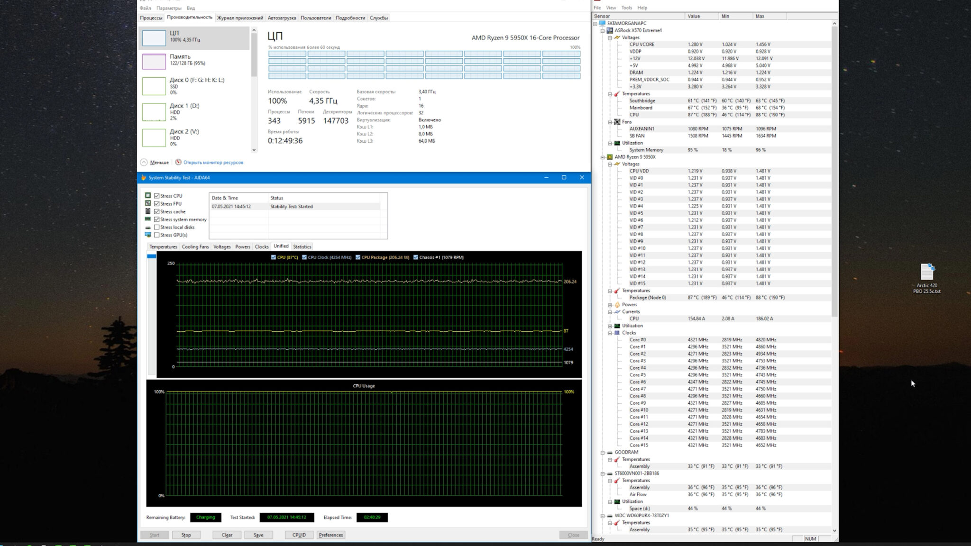The width and height of the screenshot is (971, 546).
Task: Click the Stress cache icon
Action: pyautogui.click(x=148, y=211)
